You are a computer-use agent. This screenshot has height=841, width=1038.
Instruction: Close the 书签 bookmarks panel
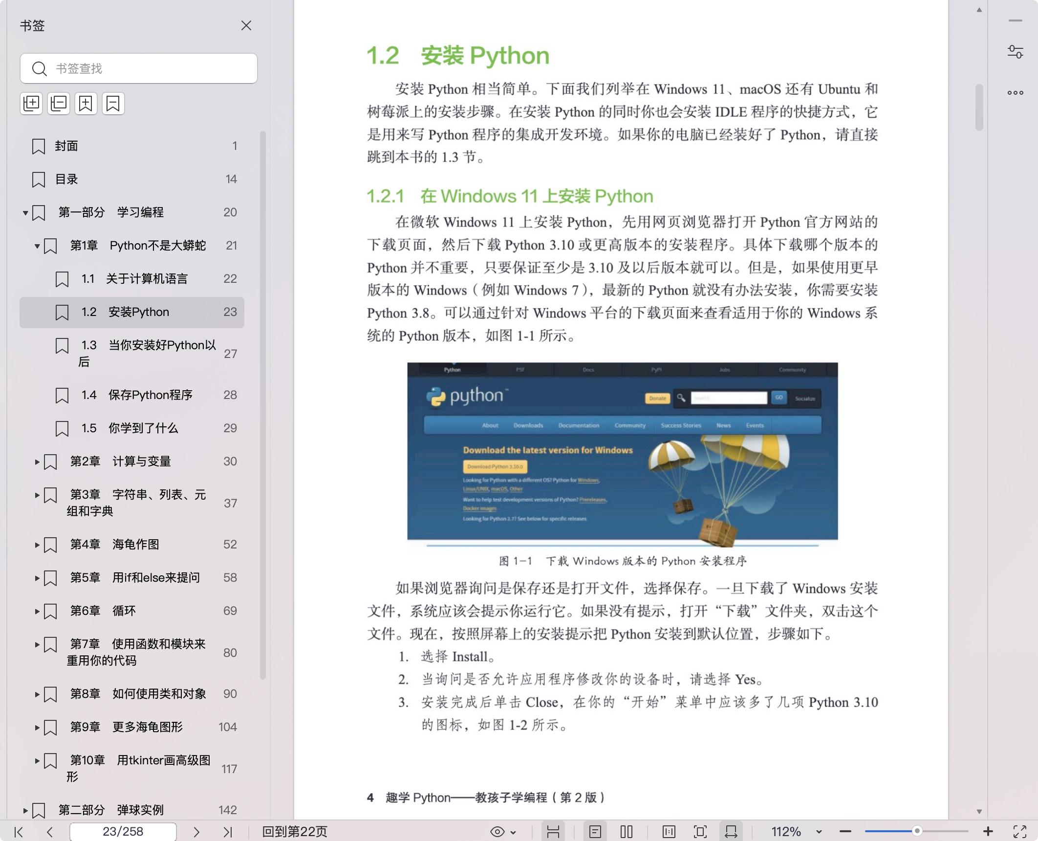pyautogui.click(x=246, y=25)
